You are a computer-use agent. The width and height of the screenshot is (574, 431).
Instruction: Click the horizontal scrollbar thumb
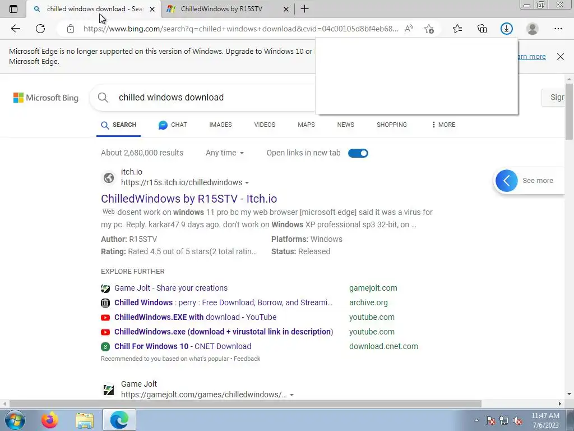click(x=246, y=404)
